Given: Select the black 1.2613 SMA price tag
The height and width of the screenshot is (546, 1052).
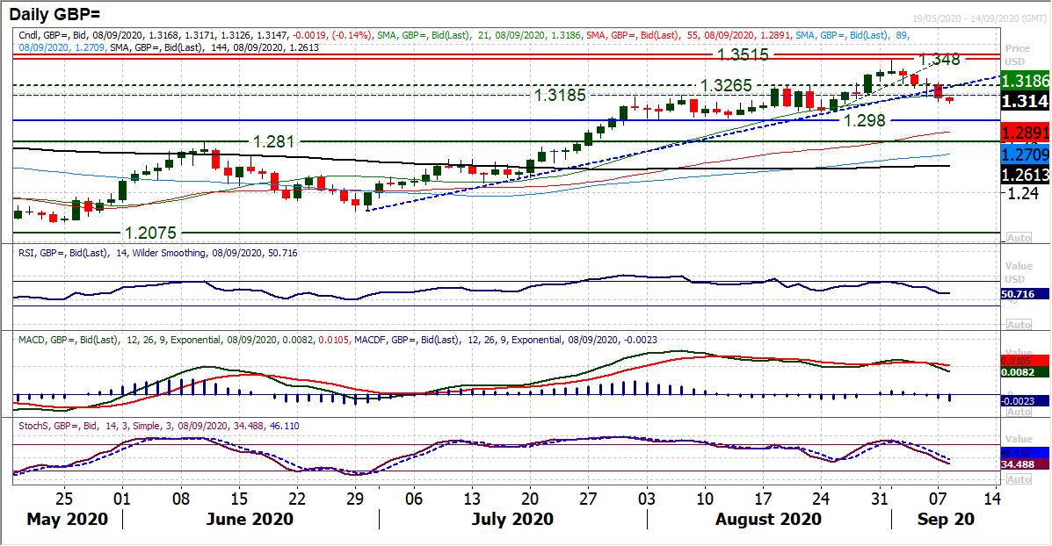Looking at the screenshot, I should [x=1024, y=174].
